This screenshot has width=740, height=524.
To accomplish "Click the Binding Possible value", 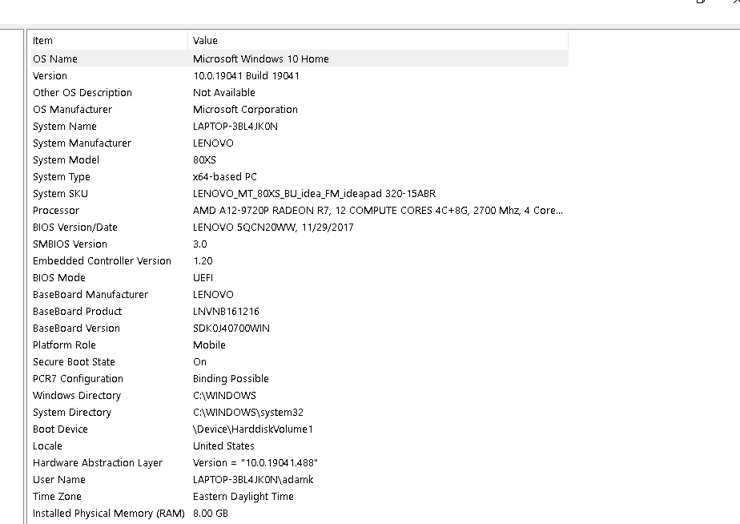I will [231, 379].
